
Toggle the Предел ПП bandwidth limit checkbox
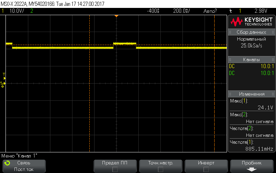[115, 169]
